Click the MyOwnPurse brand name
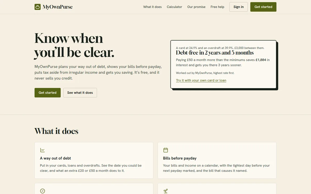This screenshot has height=194, width=311. coord(58,7)
